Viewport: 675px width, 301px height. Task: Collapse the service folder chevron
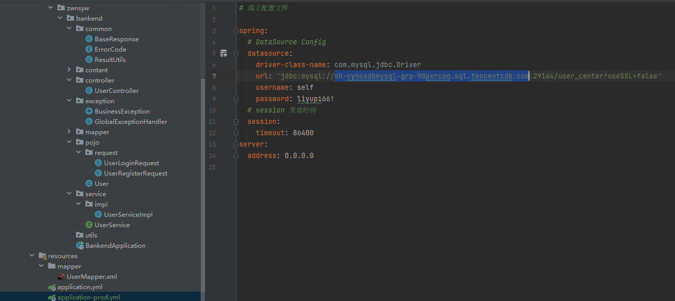(69, 194)
